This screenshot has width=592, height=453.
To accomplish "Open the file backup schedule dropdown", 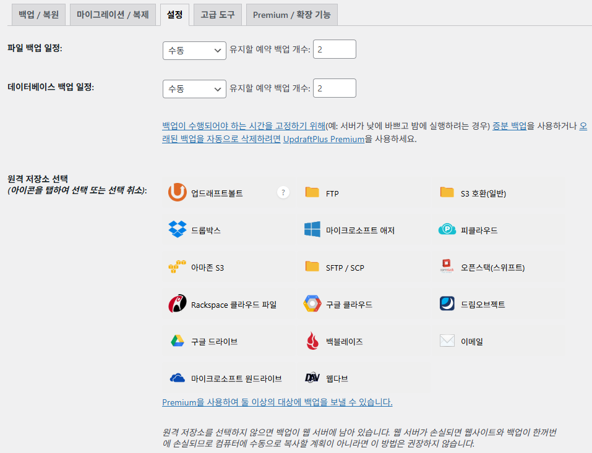I will point(194,51).
